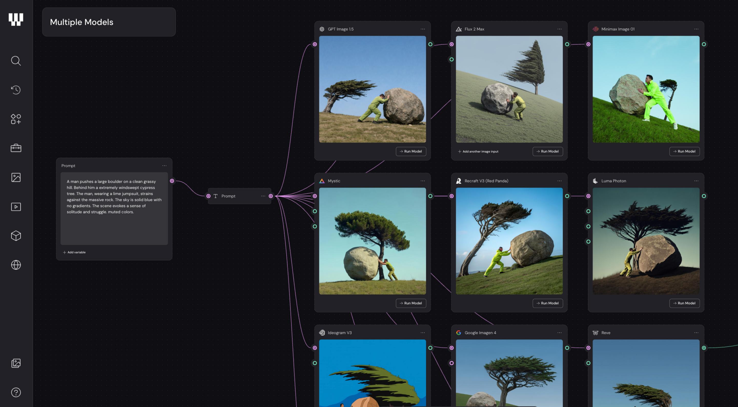
Task: Run Model on Mystic
Action: coord(411,303)
